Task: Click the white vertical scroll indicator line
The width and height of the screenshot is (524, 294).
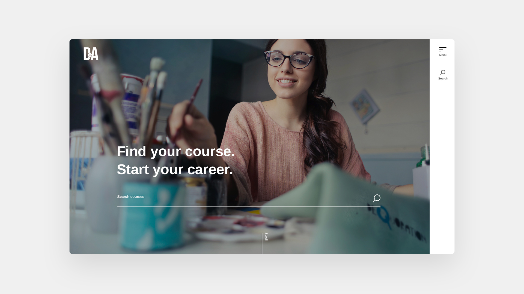Action: click(x=262, y=243)
